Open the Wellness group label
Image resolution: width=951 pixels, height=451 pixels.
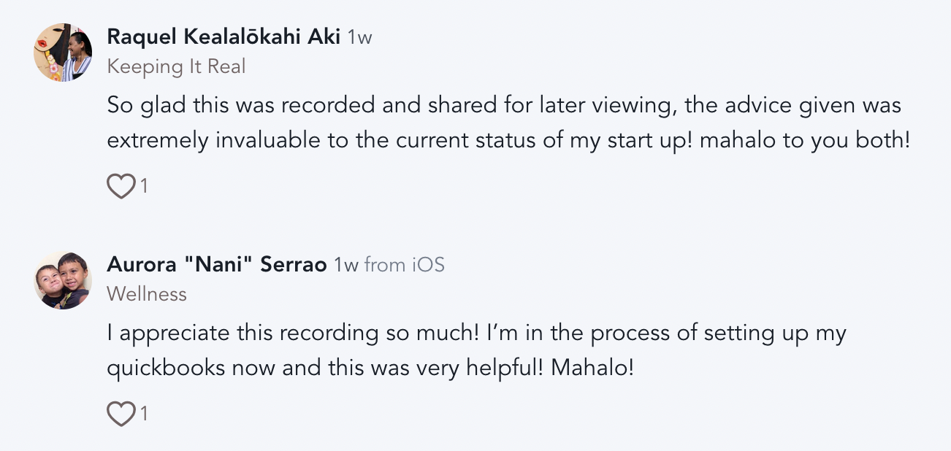[x=147, y=294]
